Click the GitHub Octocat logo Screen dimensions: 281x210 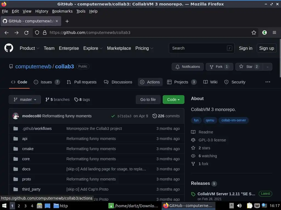pos(9,48)
